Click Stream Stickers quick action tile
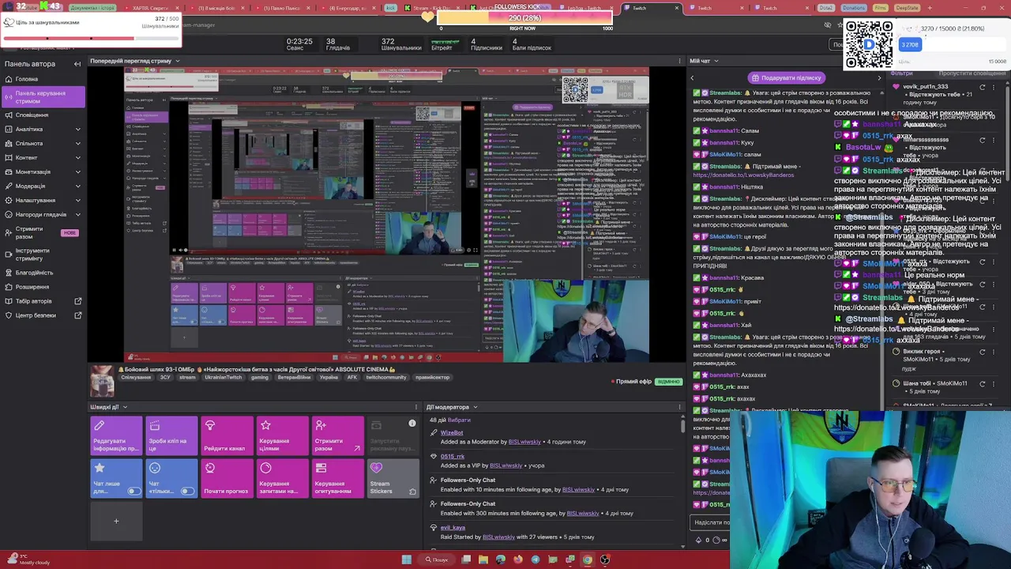The height and width of the screenshot is (569, 1011). pos(393,478)
